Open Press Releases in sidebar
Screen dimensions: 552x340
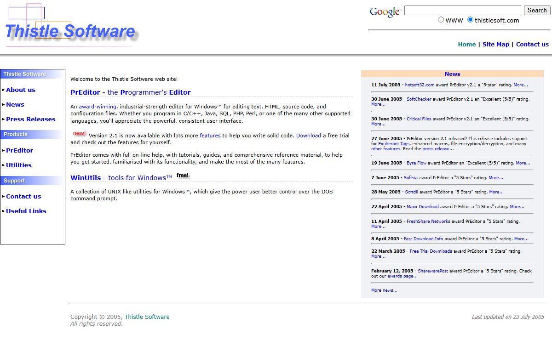(31, 119)
